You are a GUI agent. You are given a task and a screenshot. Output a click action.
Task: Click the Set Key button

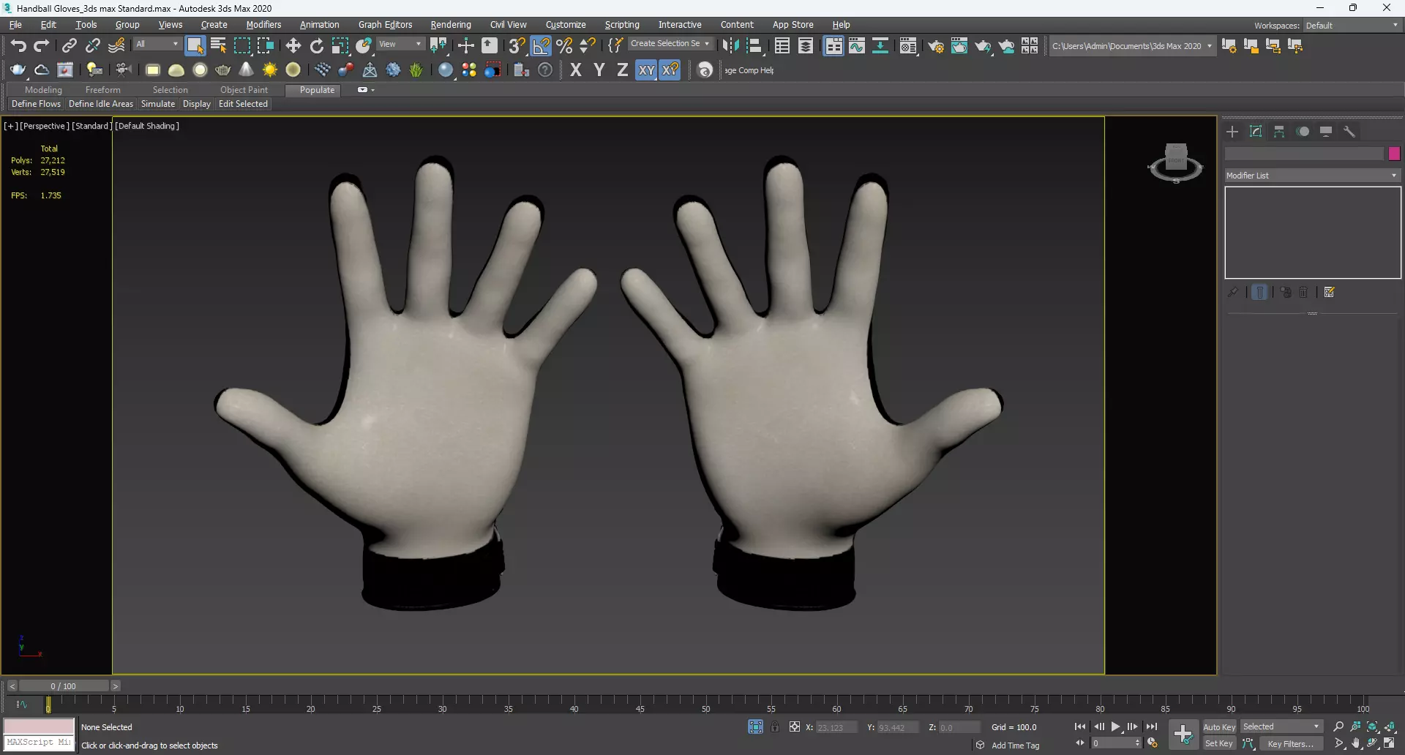1218,743
